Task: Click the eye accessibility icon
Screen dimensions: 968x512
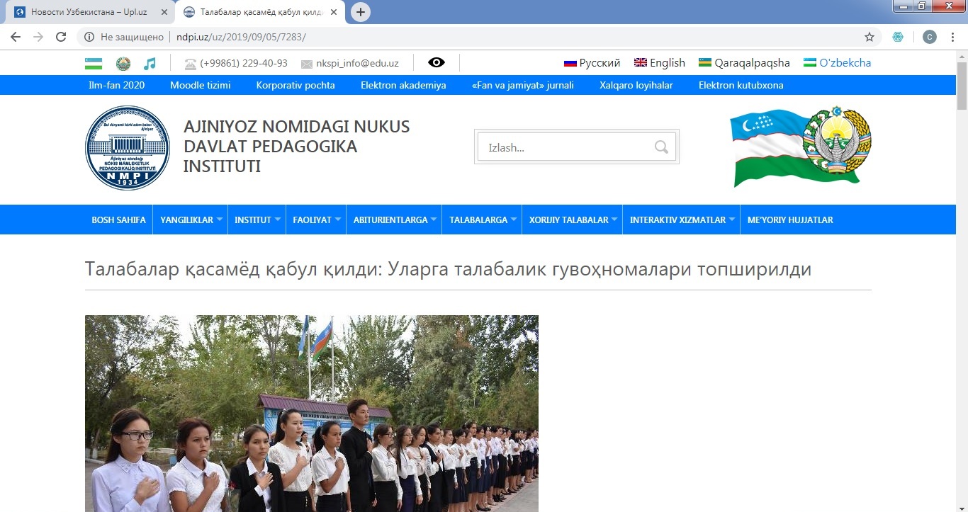Action: click(x=437, y=63)
